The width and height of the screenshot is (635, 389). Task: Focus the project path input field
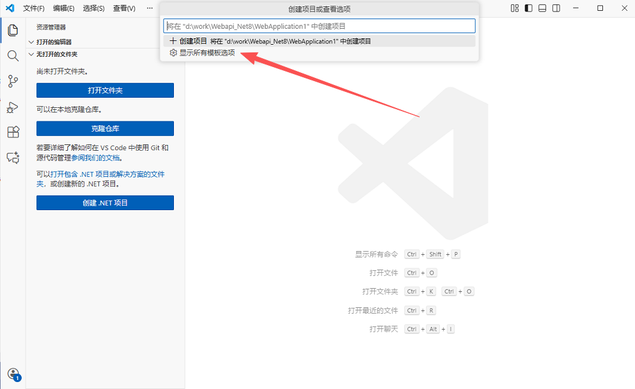tap(319, 26)
